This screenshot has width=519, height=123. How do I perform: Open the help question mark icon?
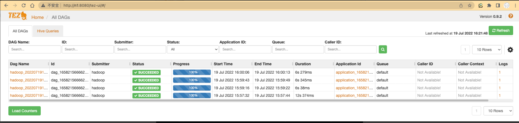(511, 16)
